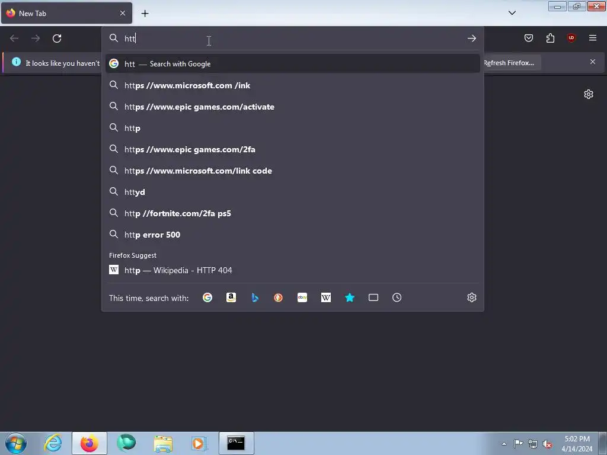Viewport: 607px width, 455px height.
Task: Select the 'http error 500' suggestion
Action: [x=293, y=235]
